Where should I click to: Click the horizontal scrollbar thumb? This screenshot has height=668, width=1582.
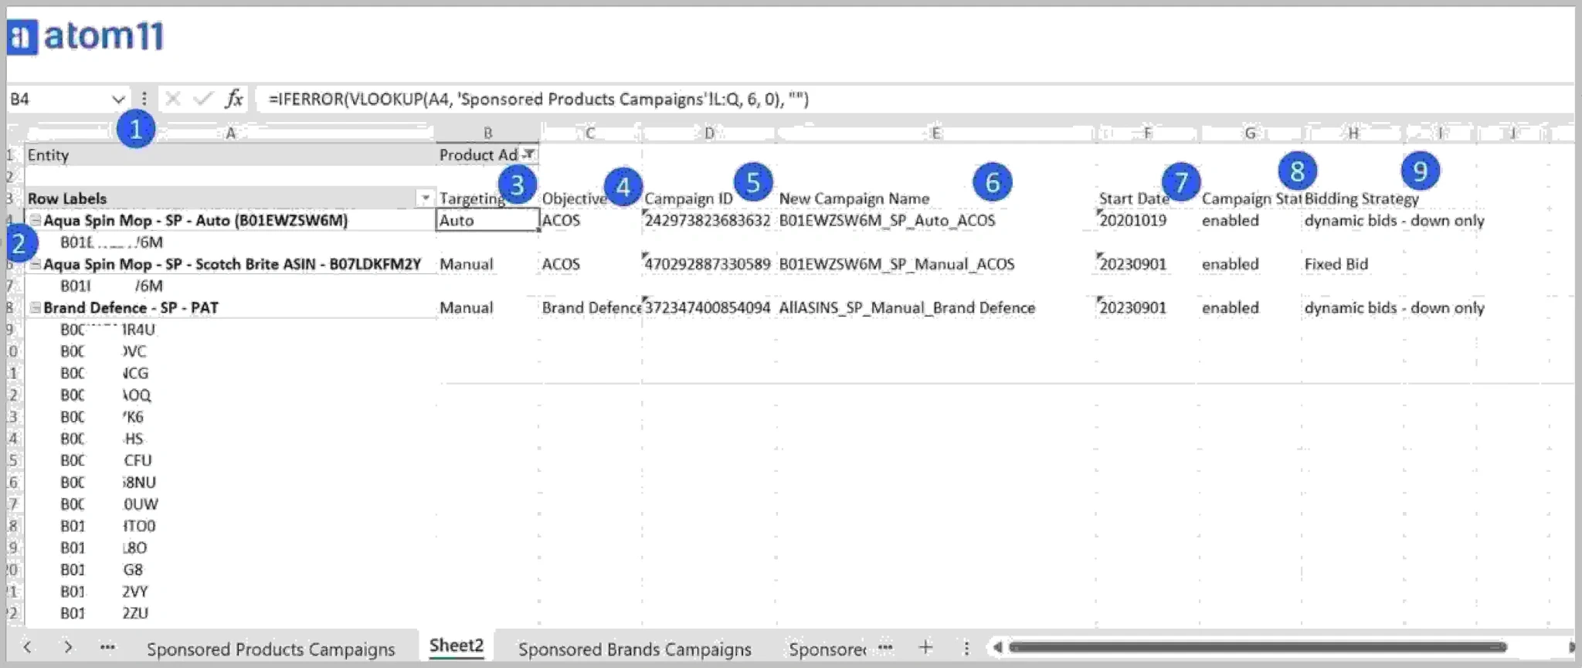coord(1258,647)
